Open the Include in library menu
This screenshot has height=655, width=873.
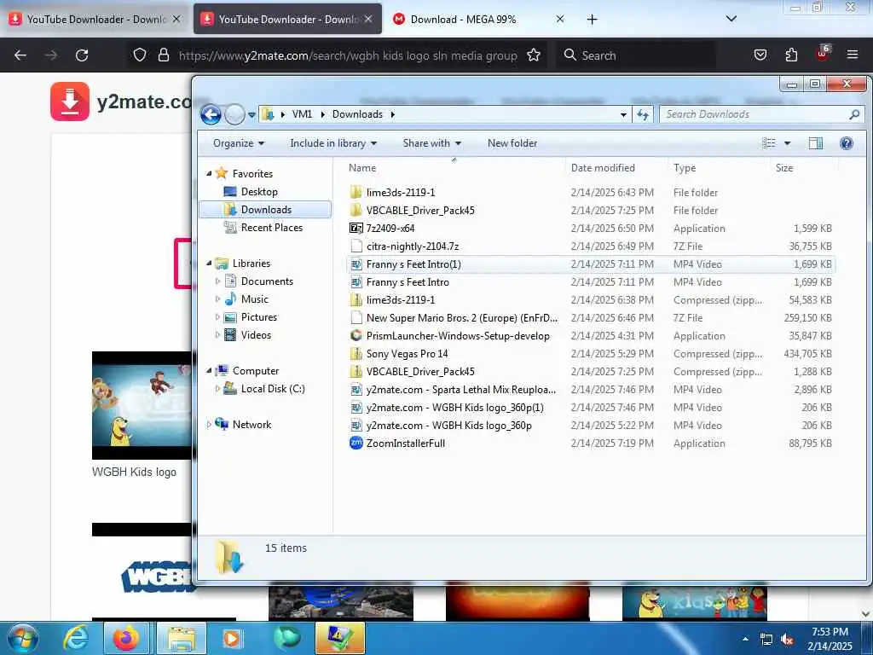point(333,143)
